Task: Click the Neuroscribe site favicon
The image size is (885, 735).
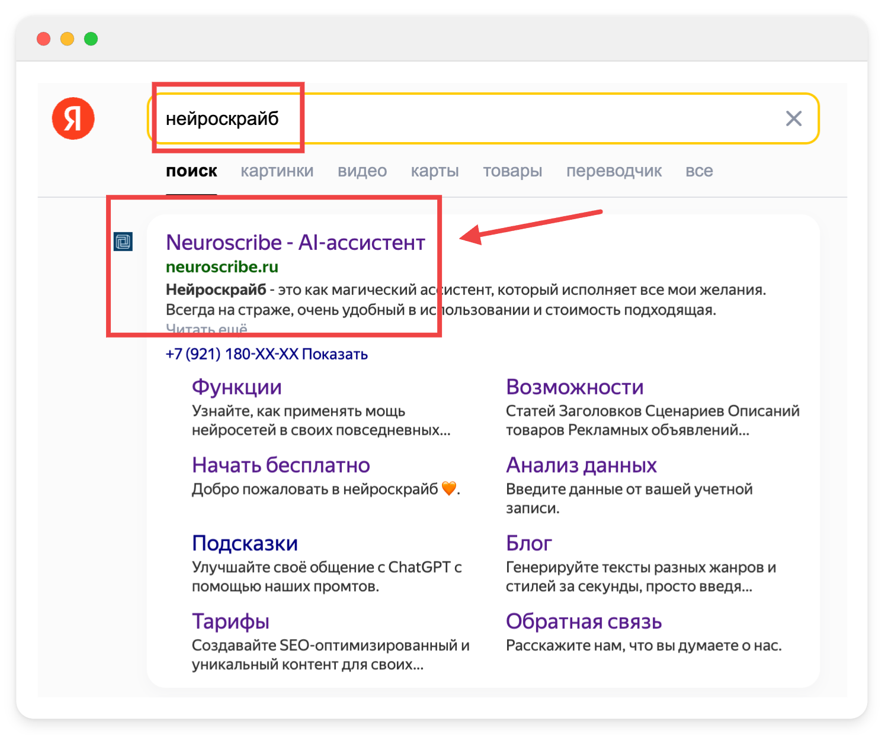Action: point(123,242)
